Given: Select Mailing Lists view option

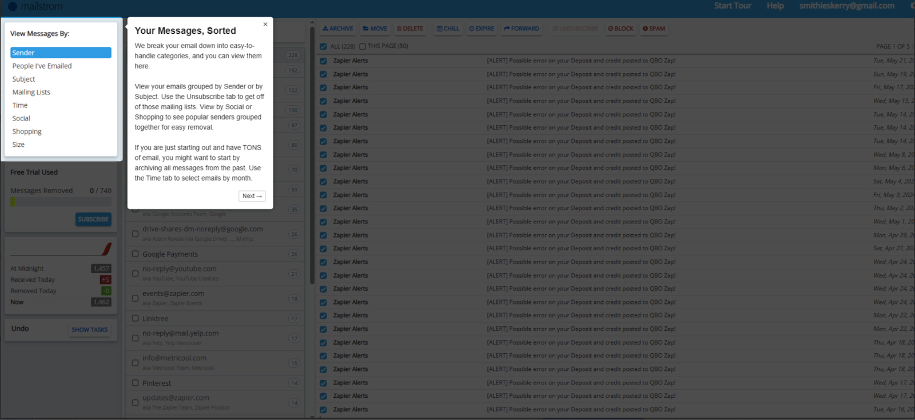Looking at the screenshot, I should click(31, 92).
